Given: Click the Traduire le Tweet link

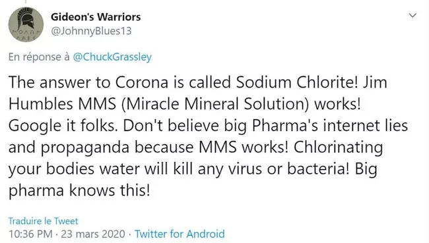Looking at the screenshot, I should click(x=43, y=221).
